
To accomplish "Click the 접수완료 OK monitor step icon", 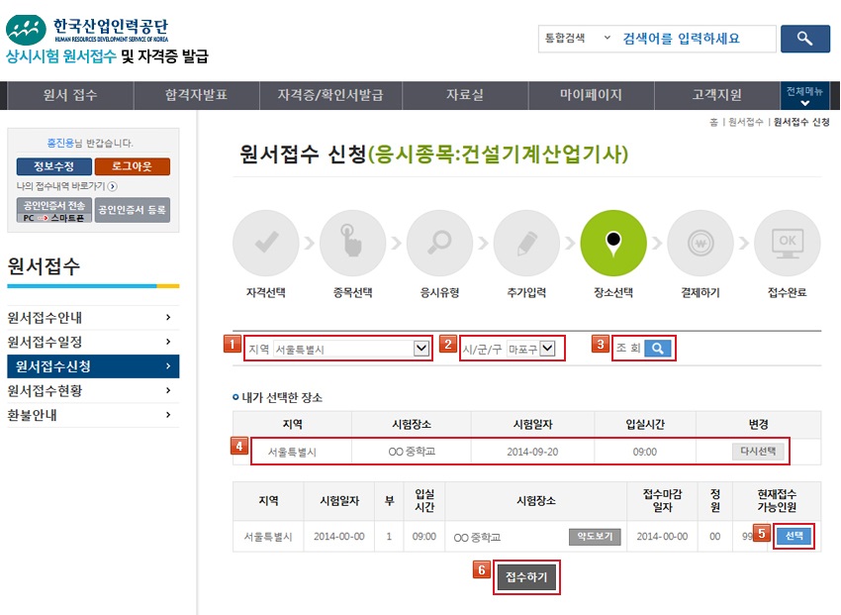I will click(x=788, y=243).
